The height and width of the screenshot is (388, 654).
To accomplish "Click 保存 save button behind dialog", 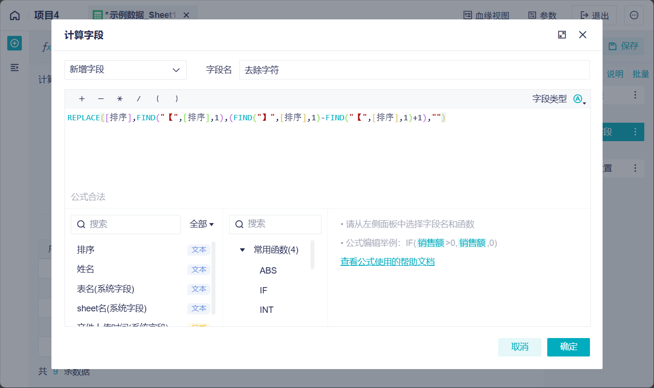I will 624,46.
